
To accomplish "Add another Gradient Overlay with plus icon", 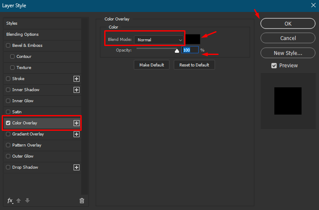I will click(77, 134).
